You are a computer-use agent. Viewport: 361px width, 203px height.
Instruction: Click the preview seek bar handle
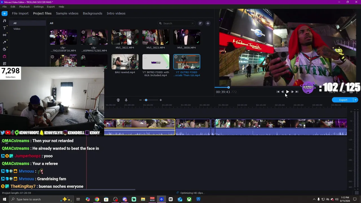228,87
